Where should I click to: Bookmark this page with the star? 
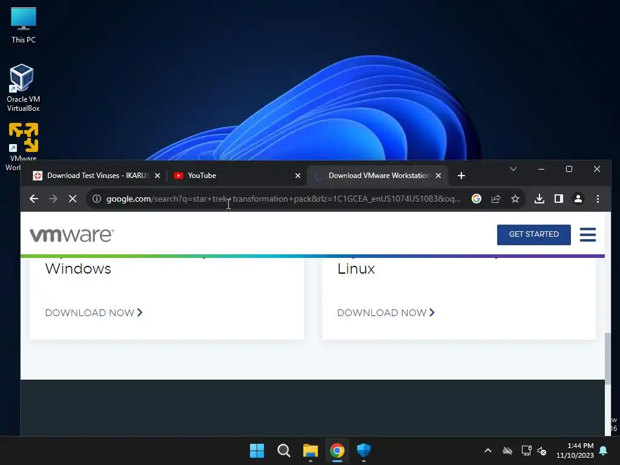coord(515,199)
